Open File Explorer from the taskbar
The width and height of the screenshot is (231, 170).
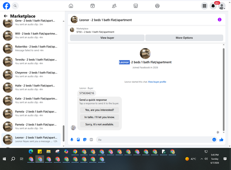pyautogui.click(x=49, y=152)
